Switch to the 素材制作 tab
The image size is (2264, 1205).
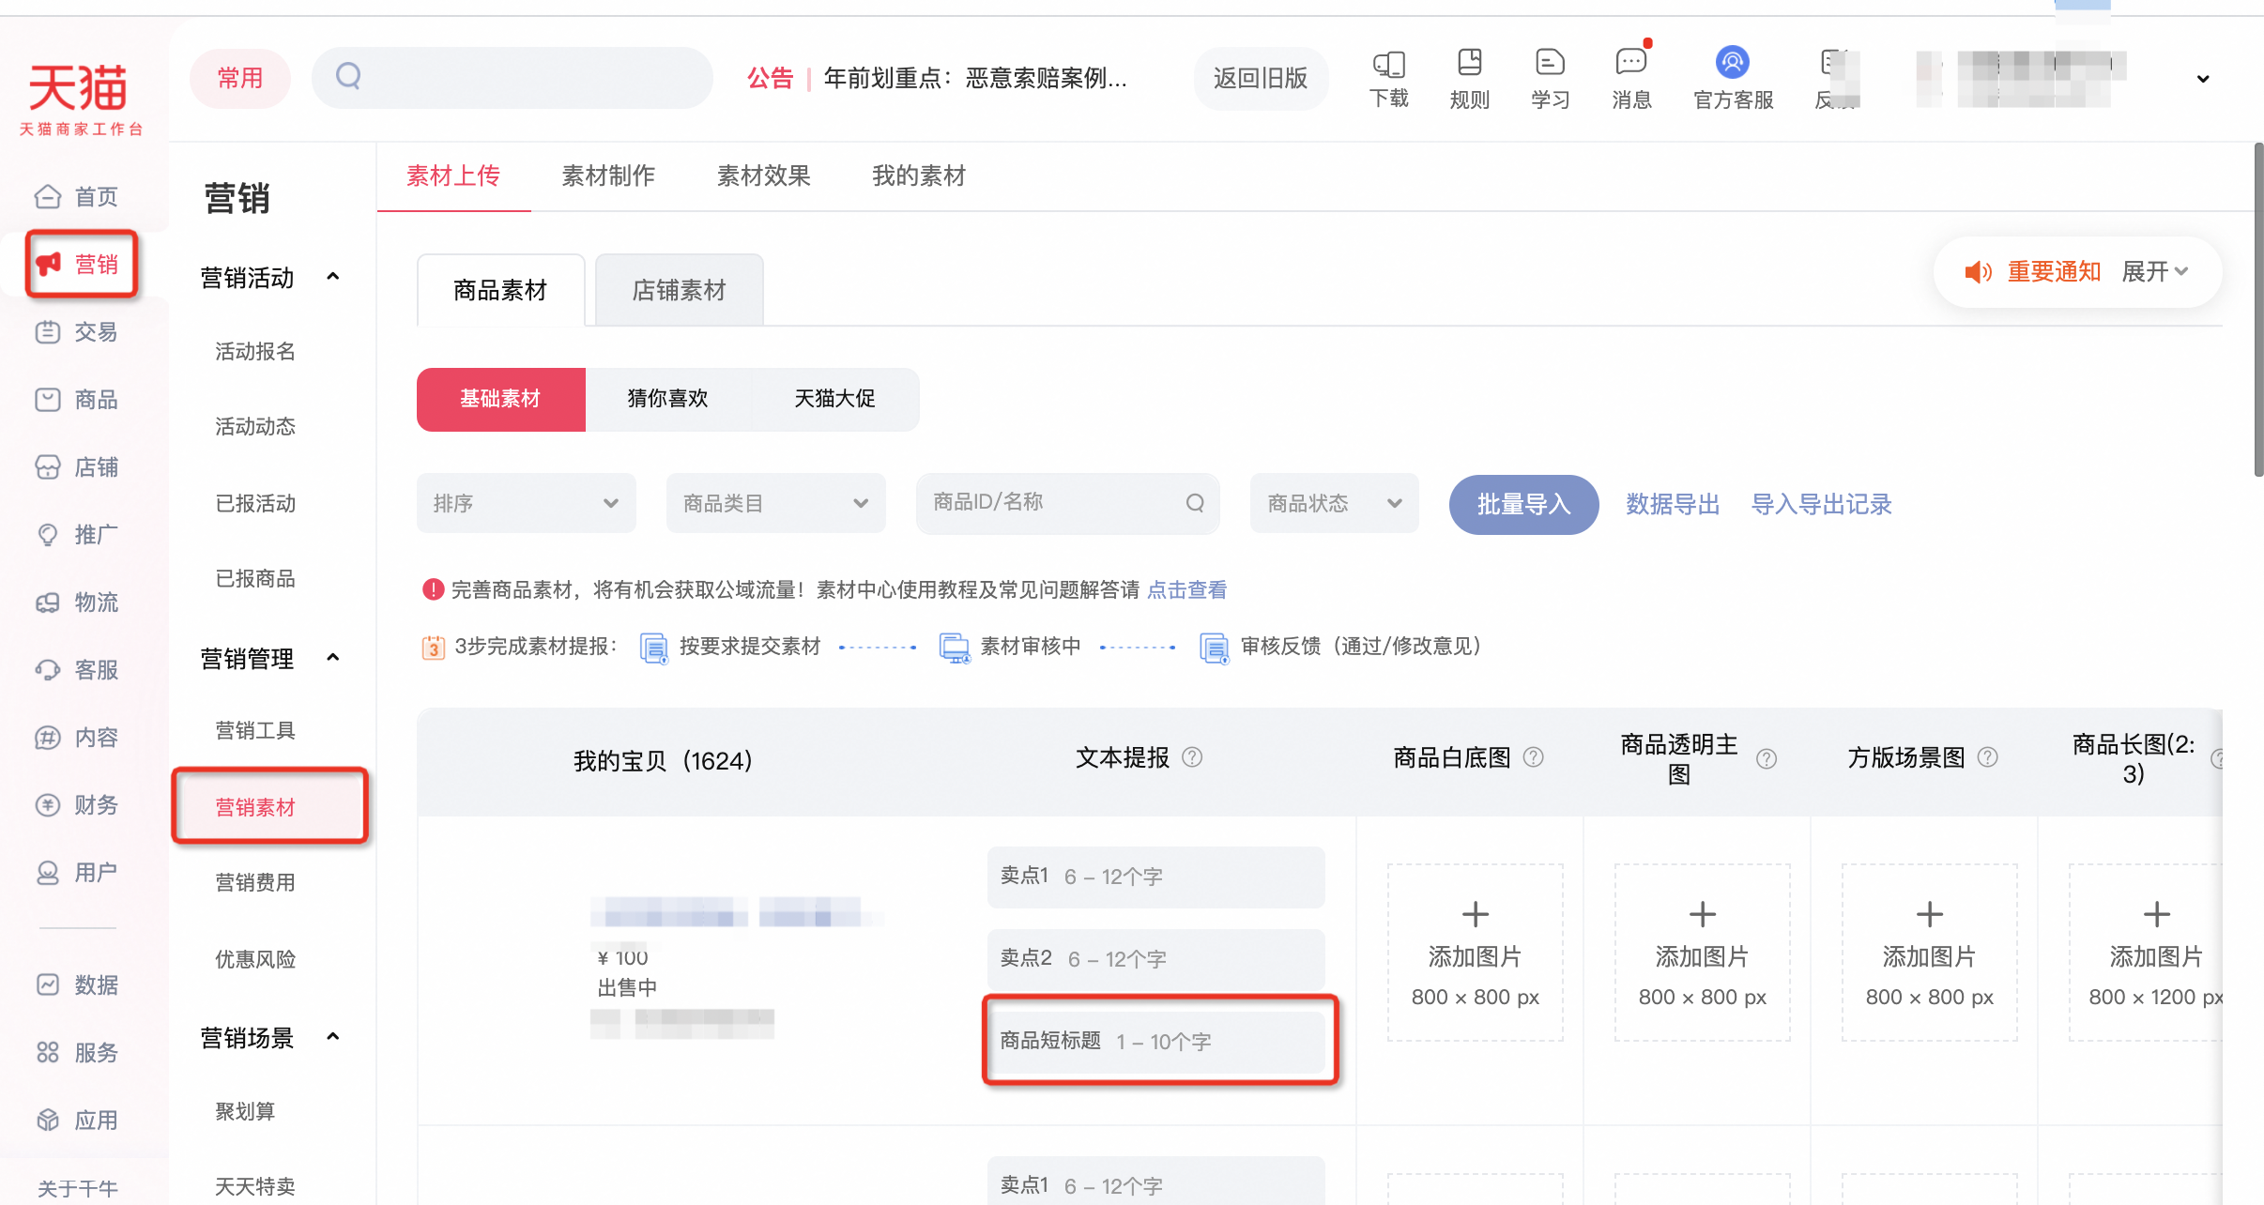tap(608, 176)
